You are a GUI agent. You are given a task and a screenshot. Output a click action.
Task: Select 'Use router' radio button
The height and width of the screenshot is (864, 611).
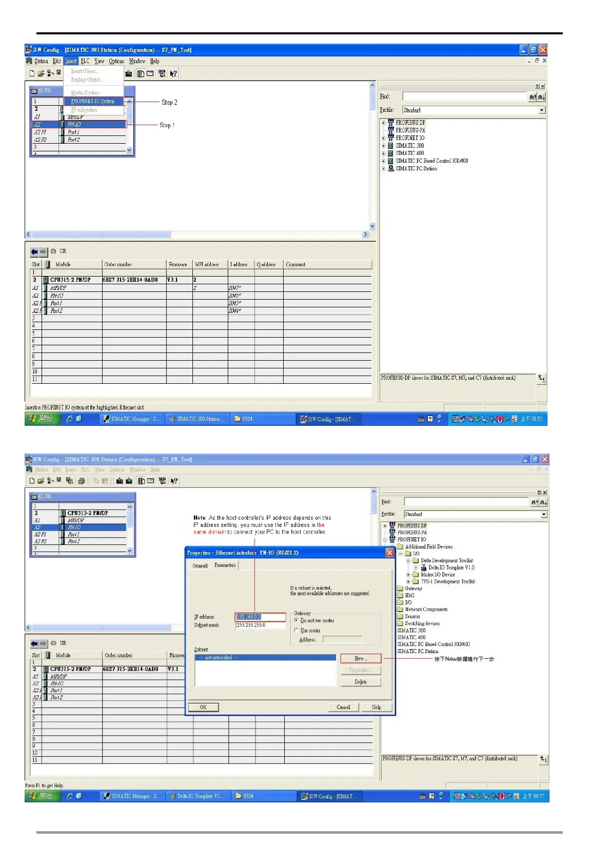pyautogui.click(x=296, y=630)
